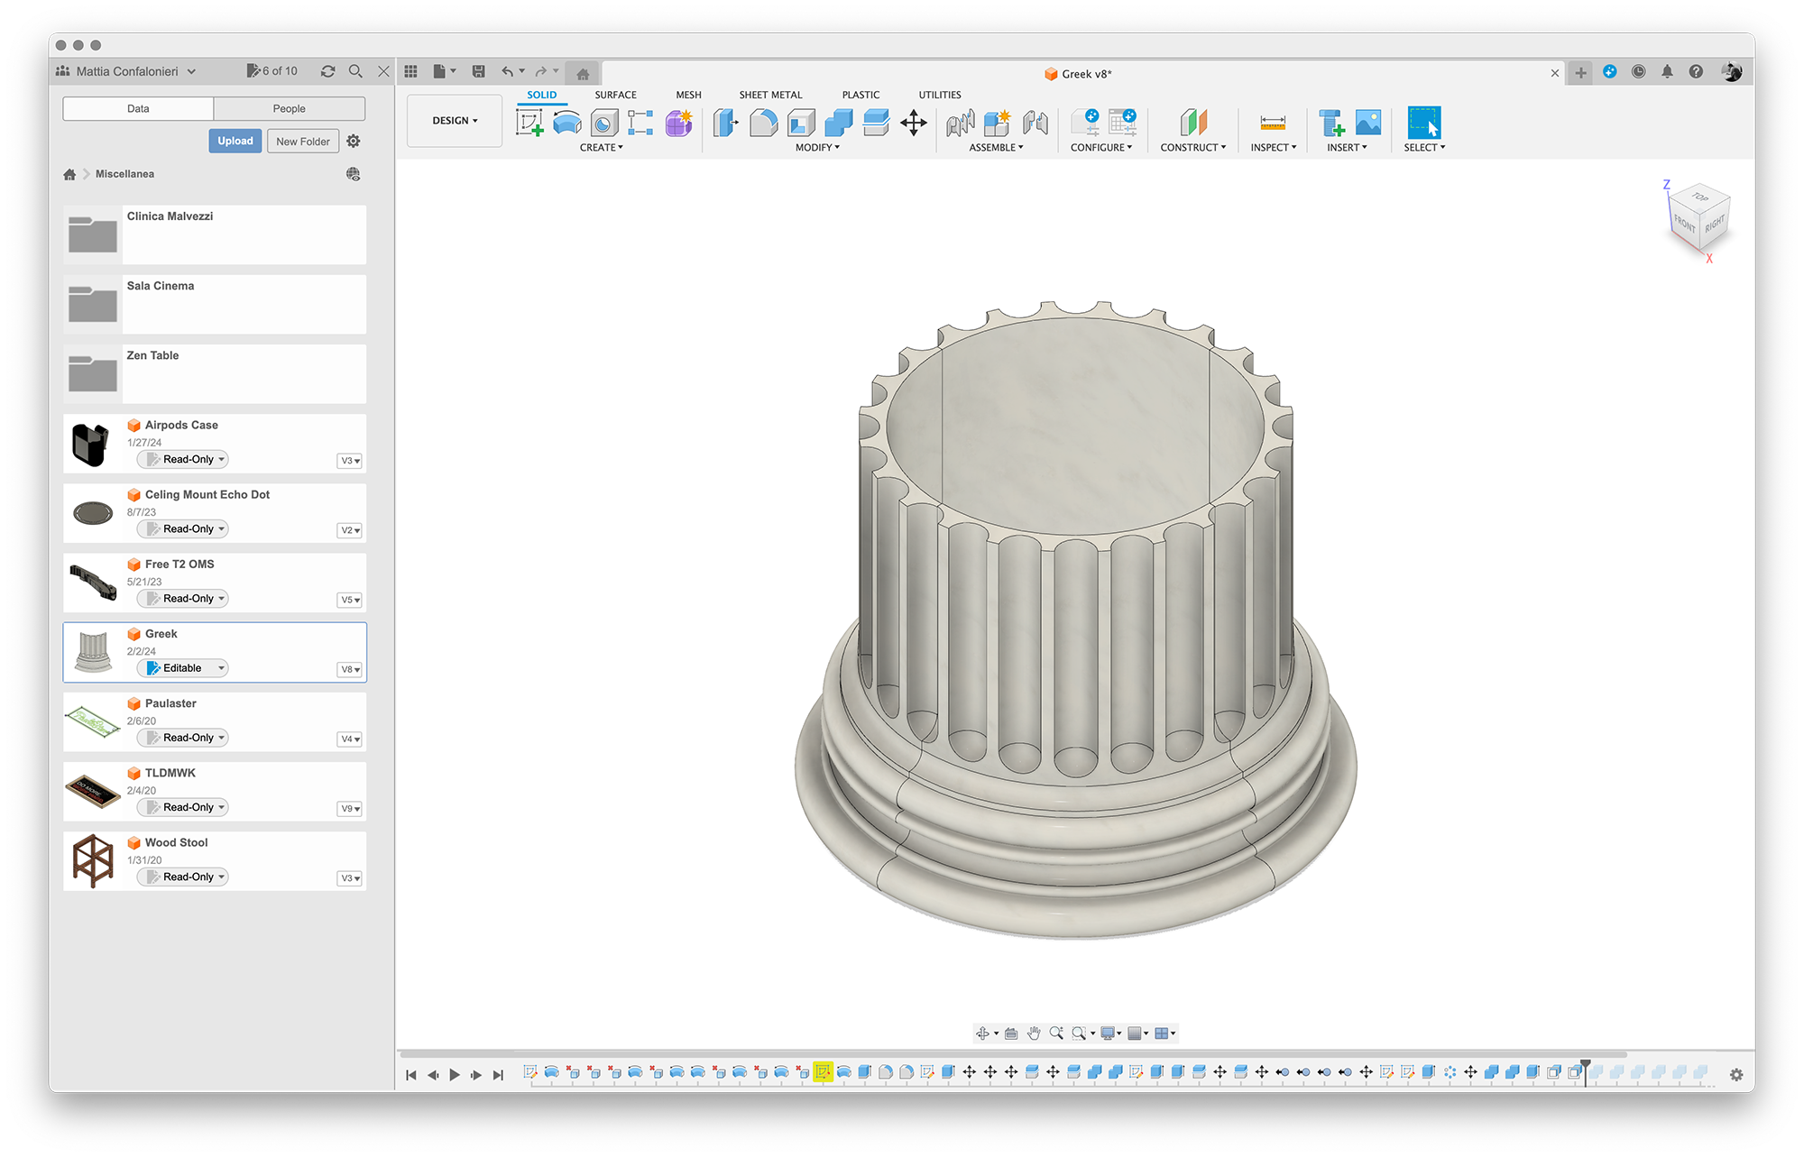Click the Move/Copy arrows icon

[913, 123]
